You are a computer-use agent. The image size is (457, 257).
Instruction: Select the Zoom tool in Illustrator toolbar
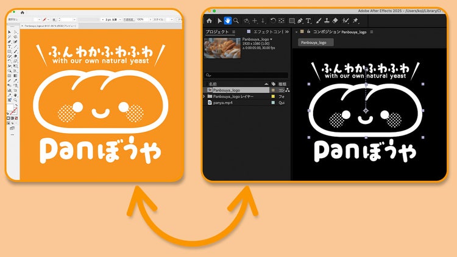pyautogui.click(x=15, y=100)
